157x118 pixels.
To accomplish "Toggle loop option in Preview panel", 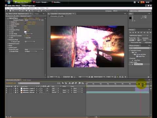I will pyautogui.click(x=148, y=32).
